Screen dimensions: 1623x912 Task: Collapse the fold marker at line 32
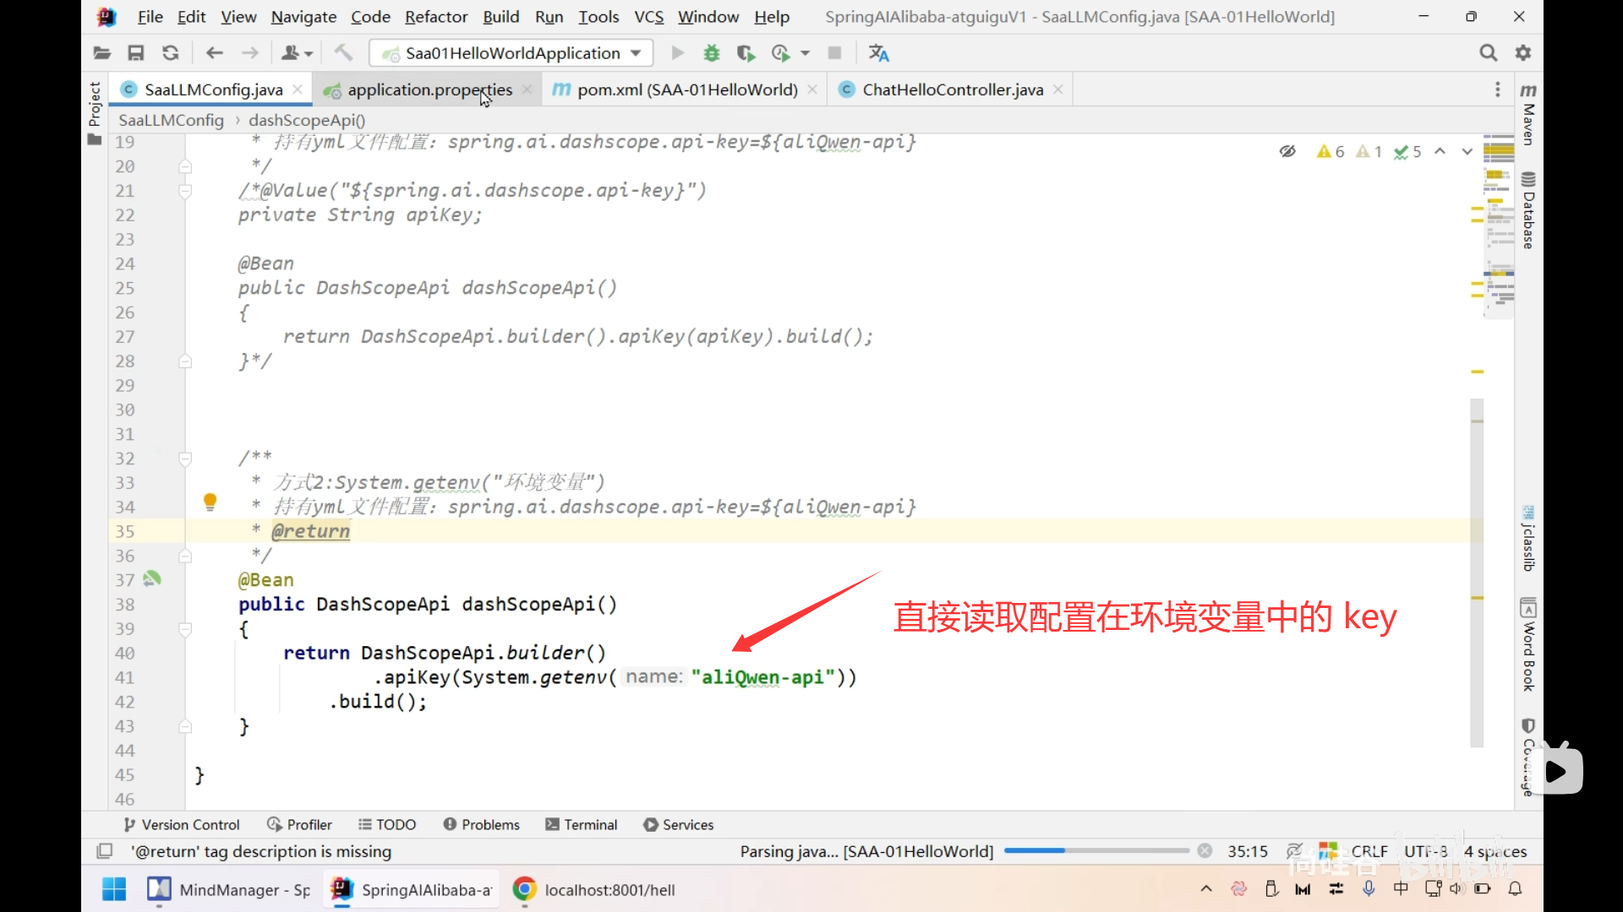(185, 459)
